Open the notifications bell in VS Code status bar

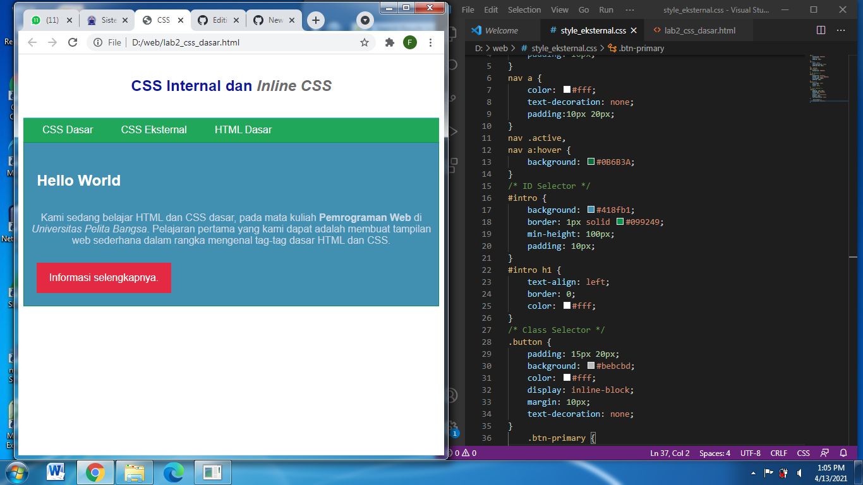click(843, 453)
